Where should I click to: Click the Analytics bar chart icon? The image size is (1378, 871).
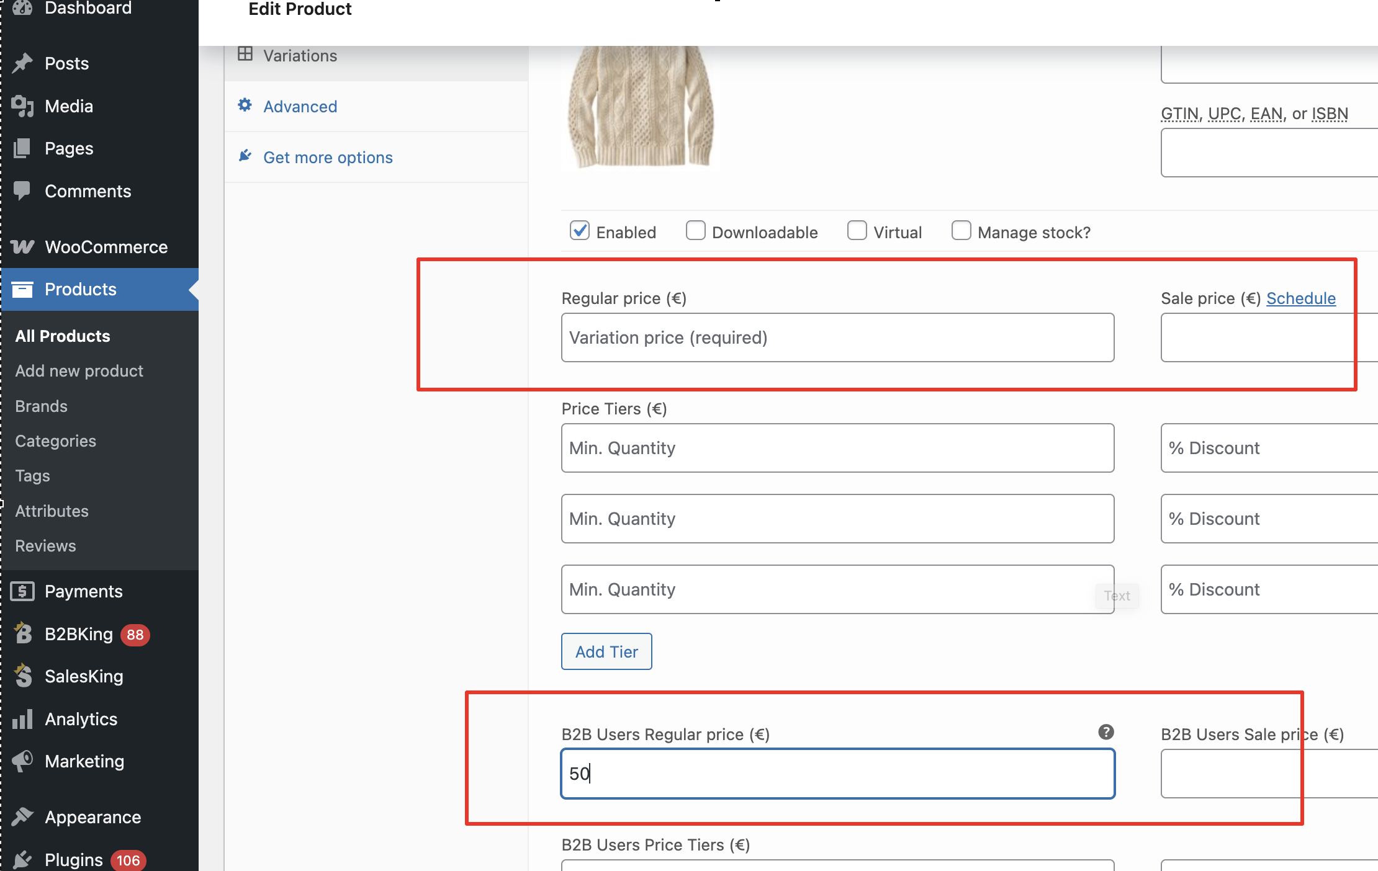[23, 719]
